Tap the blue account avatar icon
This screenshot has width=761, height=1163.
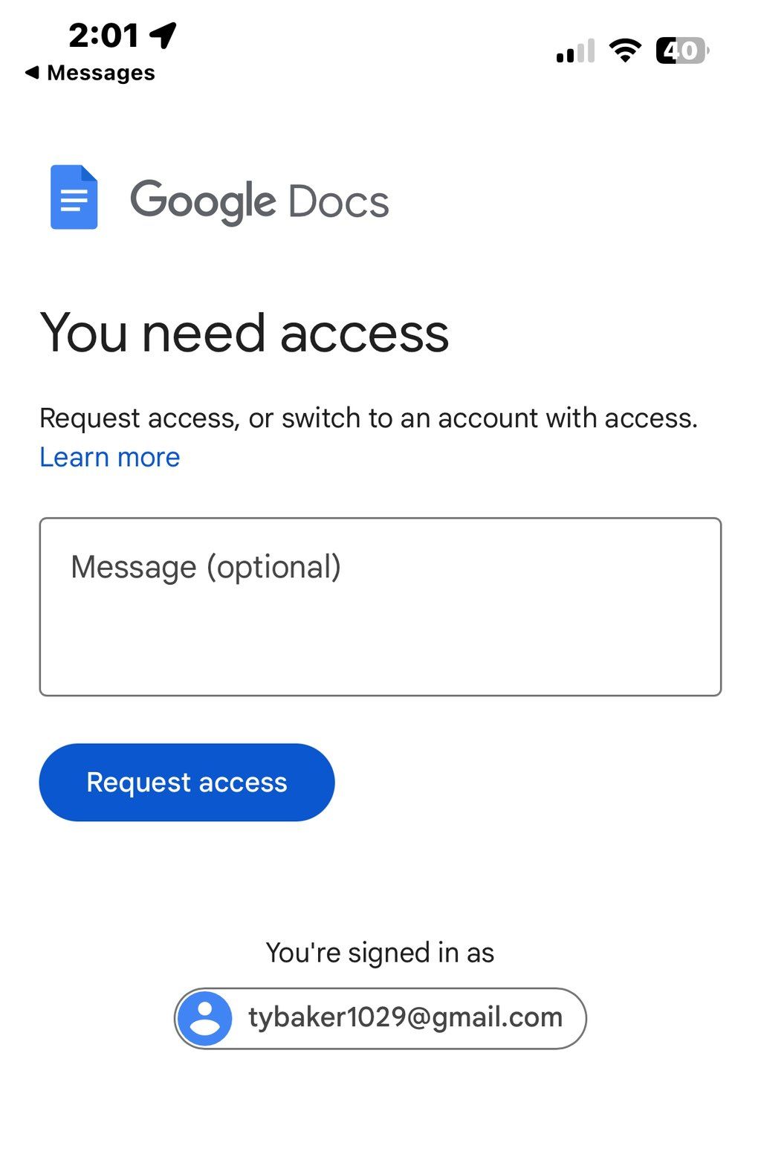tap(205, 1018)
